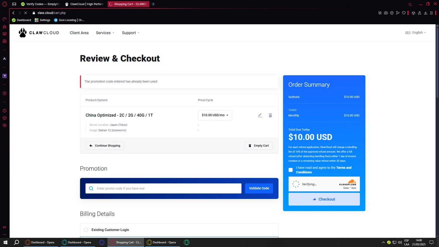439x247 pixels.
Task: Open the Windows Start menu
Action: [x=5, y=242]
